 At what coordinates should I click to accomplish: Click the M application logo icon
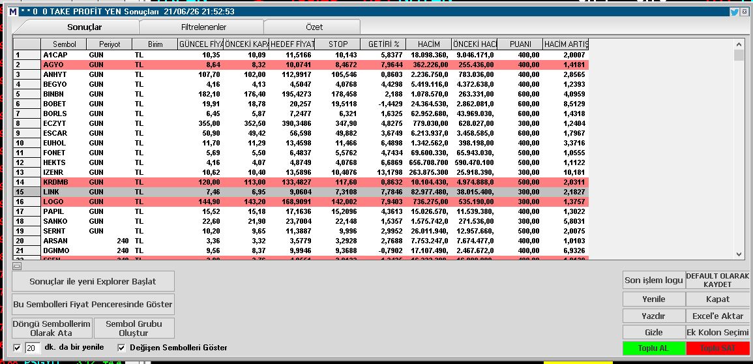14,12
